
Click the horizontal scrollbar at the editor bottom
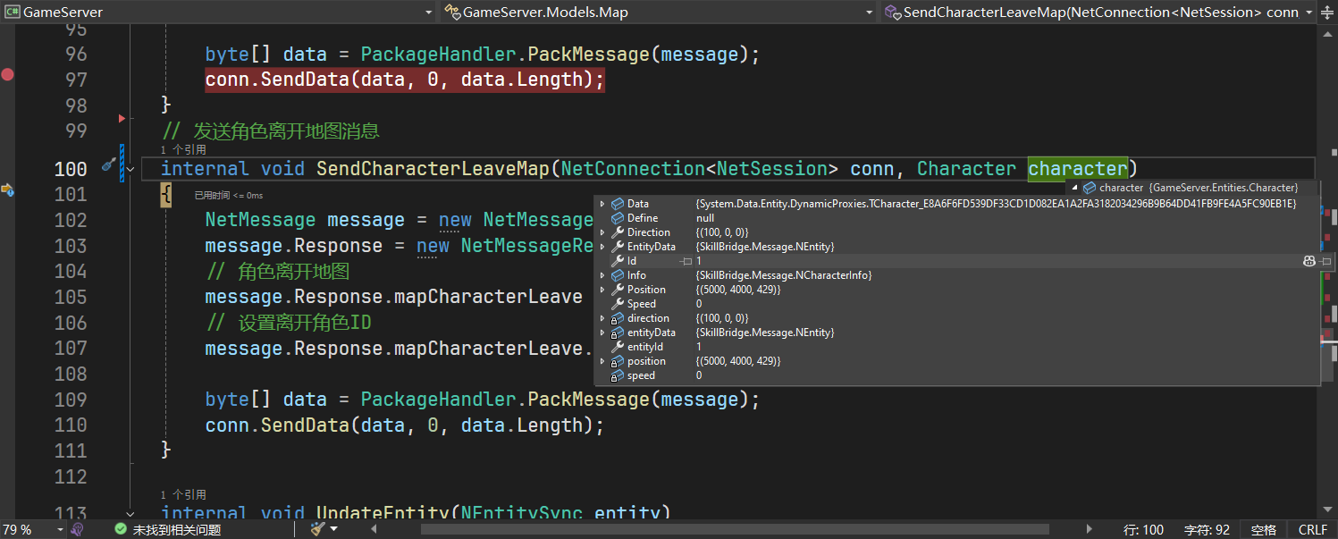[x=733, y=530]
